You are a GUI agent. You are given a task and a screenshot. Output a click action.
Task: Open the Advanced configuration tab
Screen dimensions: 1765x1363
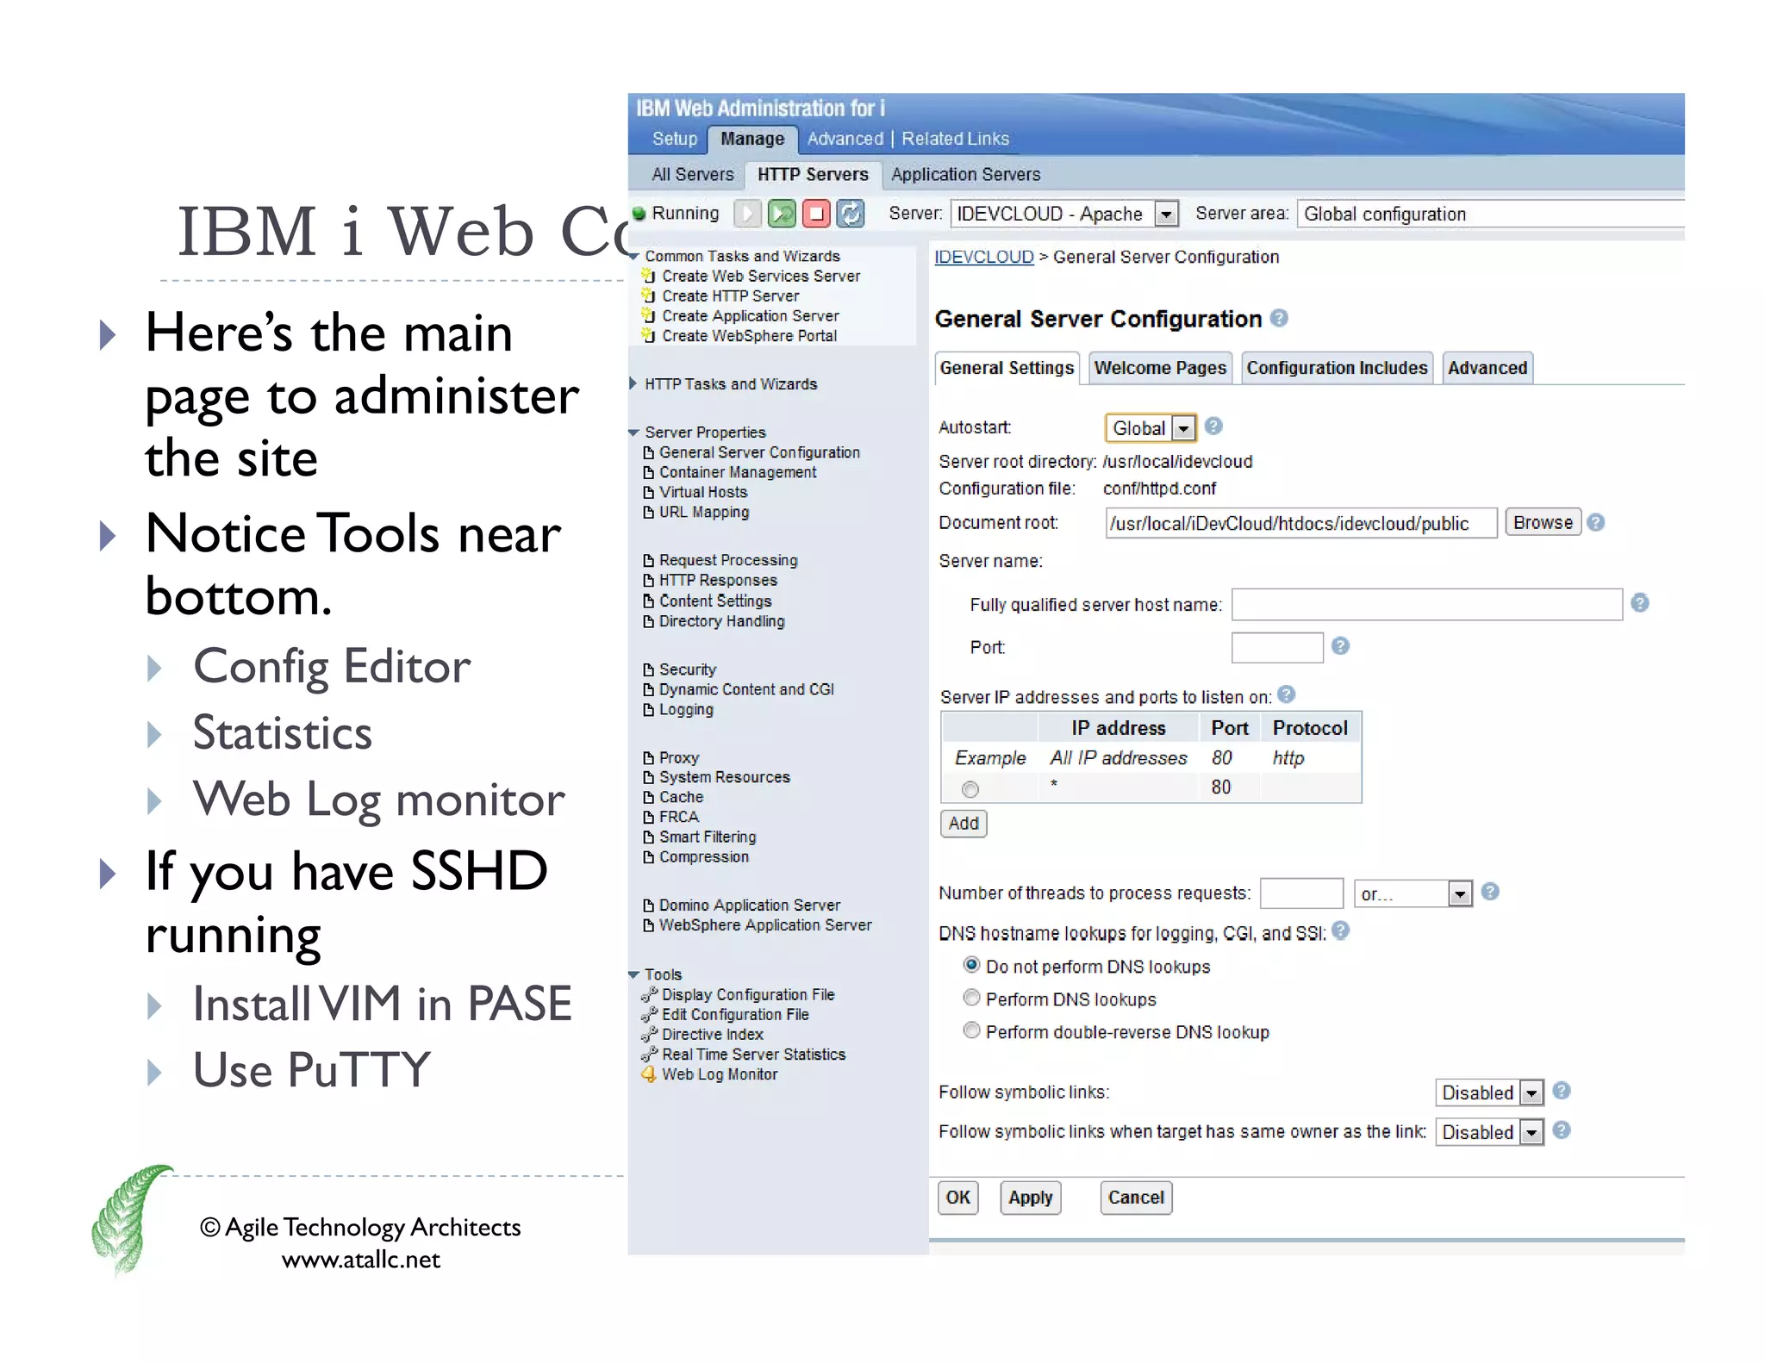point(1487,368)
